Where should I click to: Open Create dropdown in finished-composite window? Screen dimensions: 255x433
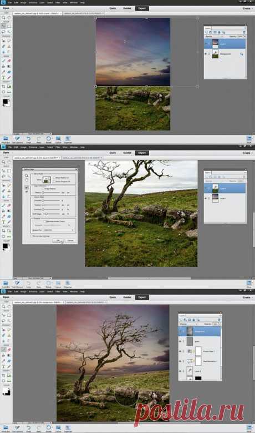pyautogui.click(x=247, y=297)
